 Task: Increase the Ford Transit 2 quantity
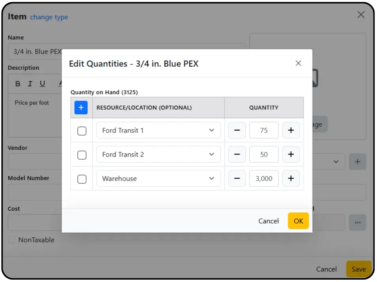click(290, 154)
